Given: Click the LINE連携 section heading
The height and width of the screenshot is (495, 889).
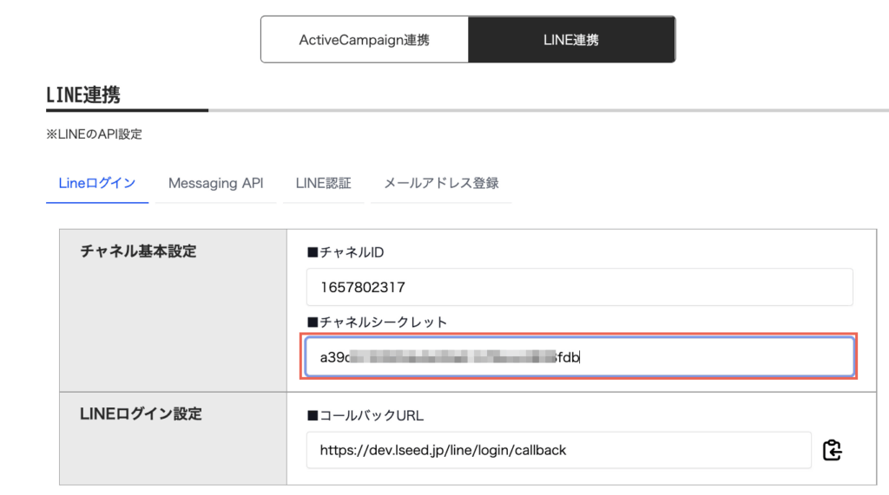Looking at the screenshot, I should click(83, 95).
